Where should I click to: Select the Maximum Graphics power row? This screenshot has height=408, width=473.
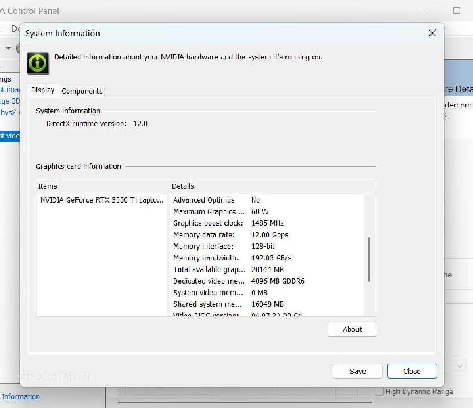tap(267, 211)
